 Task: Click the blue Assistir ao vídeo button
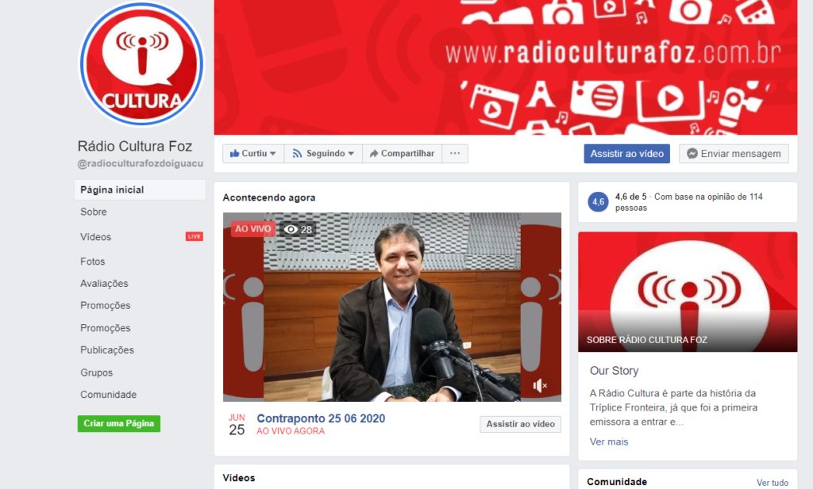[x=627, y=154]
